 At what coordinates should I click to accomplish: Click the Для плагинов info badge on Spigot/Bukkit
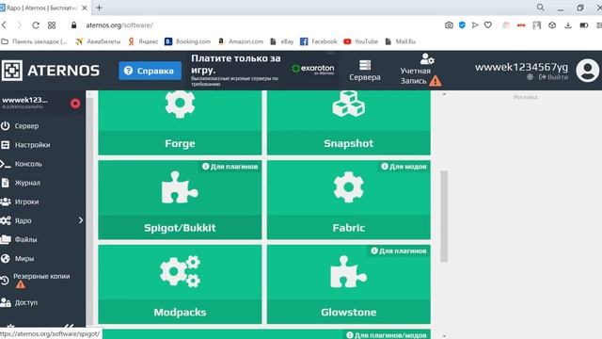pos(230,167)
